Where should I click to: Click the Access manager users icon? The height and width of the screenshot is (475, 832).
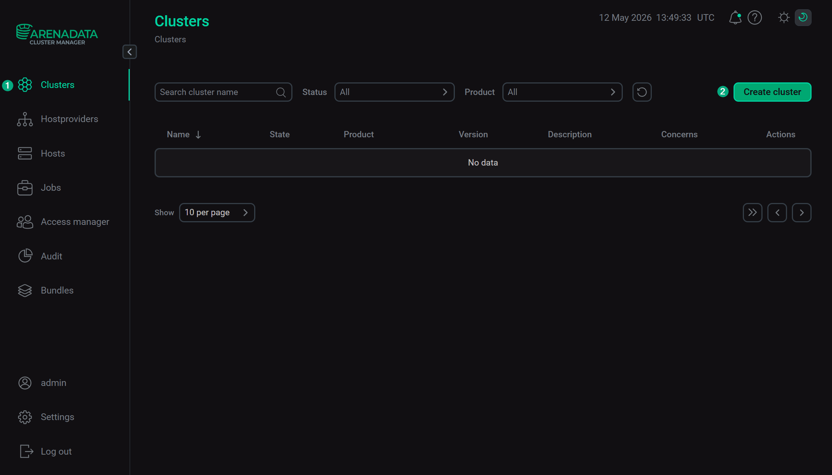click(x=25, y=222)
